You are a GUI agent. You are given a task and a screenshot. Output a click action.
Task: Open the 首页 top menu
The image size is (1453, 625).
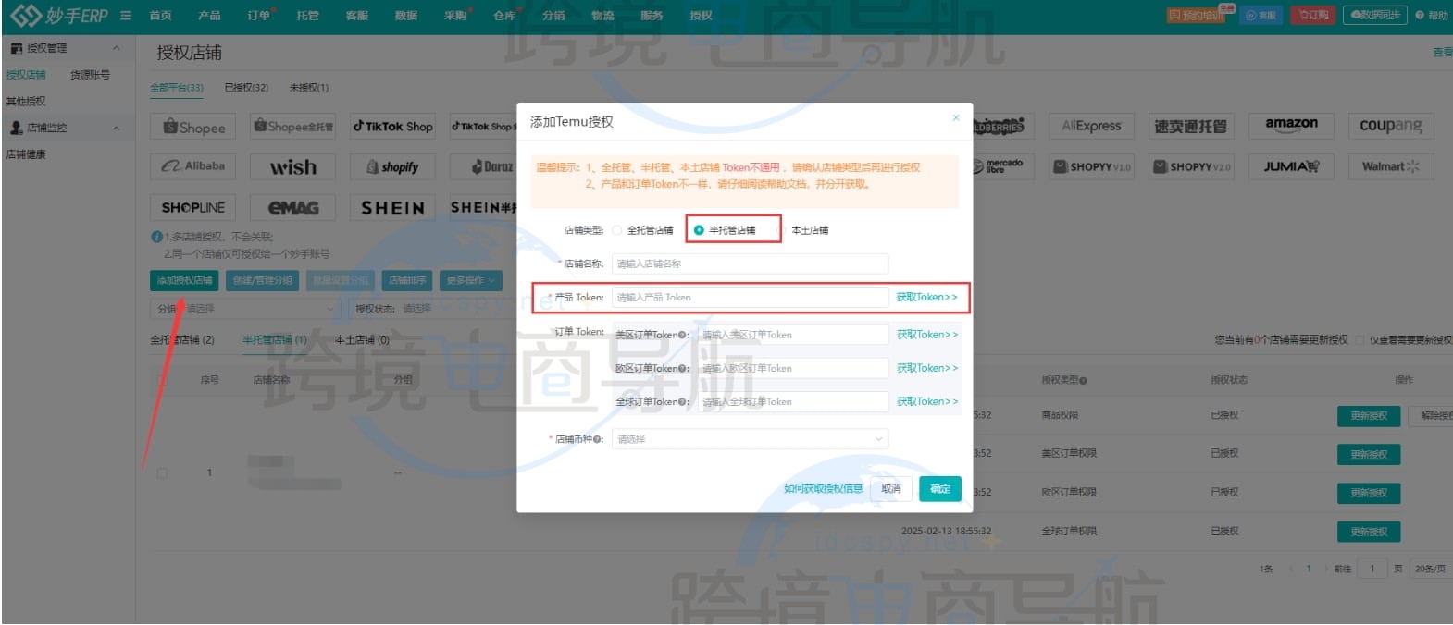(160, 16)
